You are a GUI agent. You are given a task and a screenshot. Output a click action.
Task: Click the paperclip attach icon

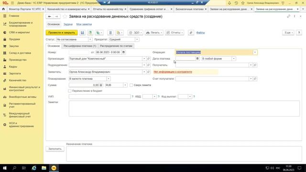(x=191, y=32)
